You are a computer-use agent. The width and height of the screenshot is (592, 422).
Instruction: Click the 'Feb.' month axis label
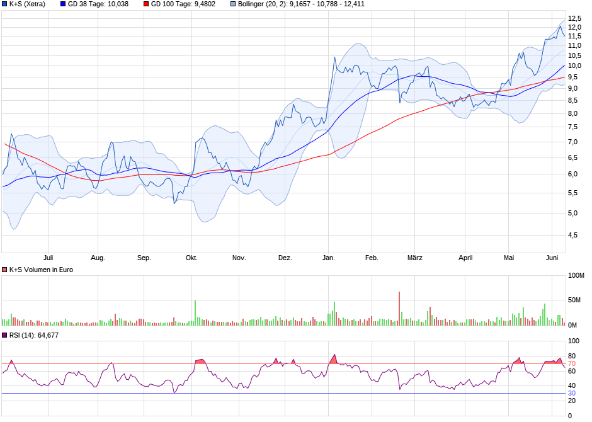tap(372, 258)
